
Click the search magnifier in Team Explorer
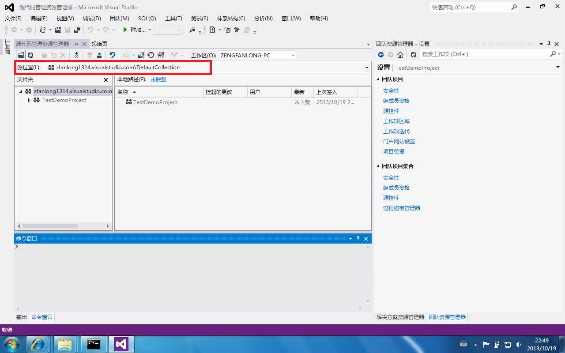pyautogui.click(x=553, y=54)
